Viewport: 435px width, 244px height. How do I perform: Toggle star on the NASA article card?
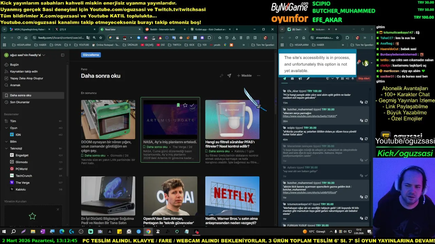point(185,105)
